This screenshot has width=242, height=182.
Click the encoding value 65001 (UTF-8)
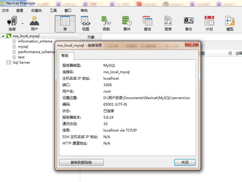pos(115,104)
